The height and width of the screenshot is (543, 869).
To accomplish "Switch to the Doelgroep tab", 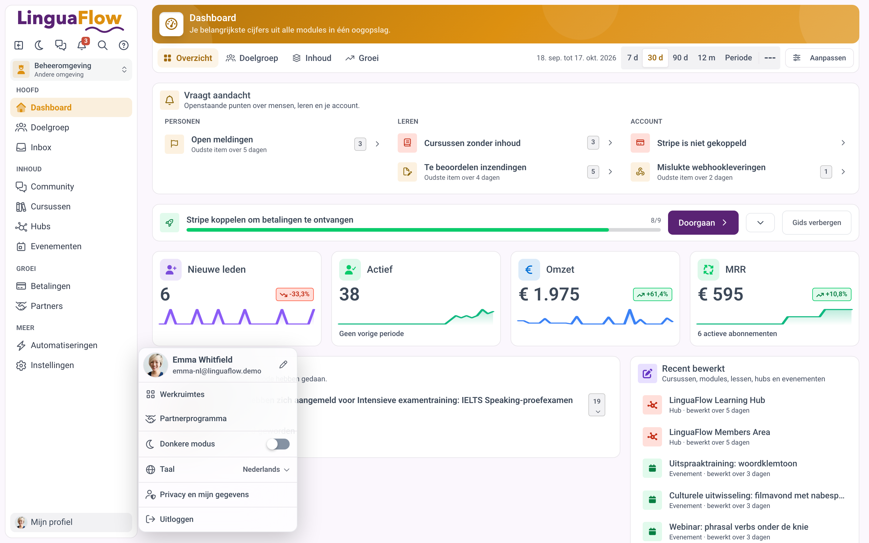I will pos(252,58).
